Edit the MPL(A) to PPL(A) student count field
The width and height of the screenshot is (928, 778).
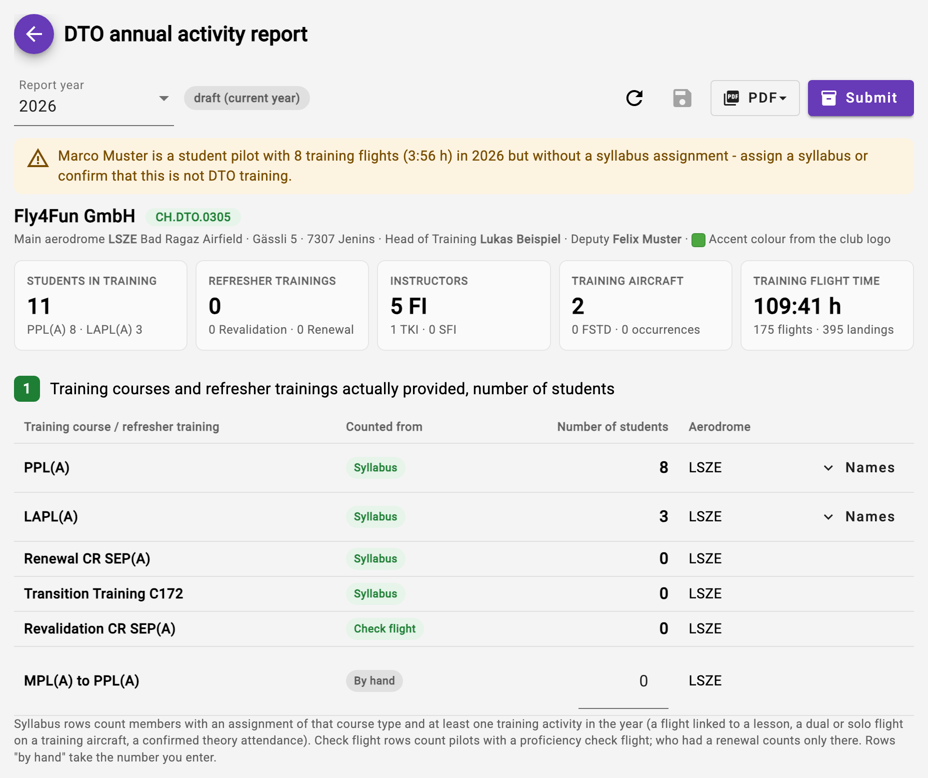pos(623,681)
